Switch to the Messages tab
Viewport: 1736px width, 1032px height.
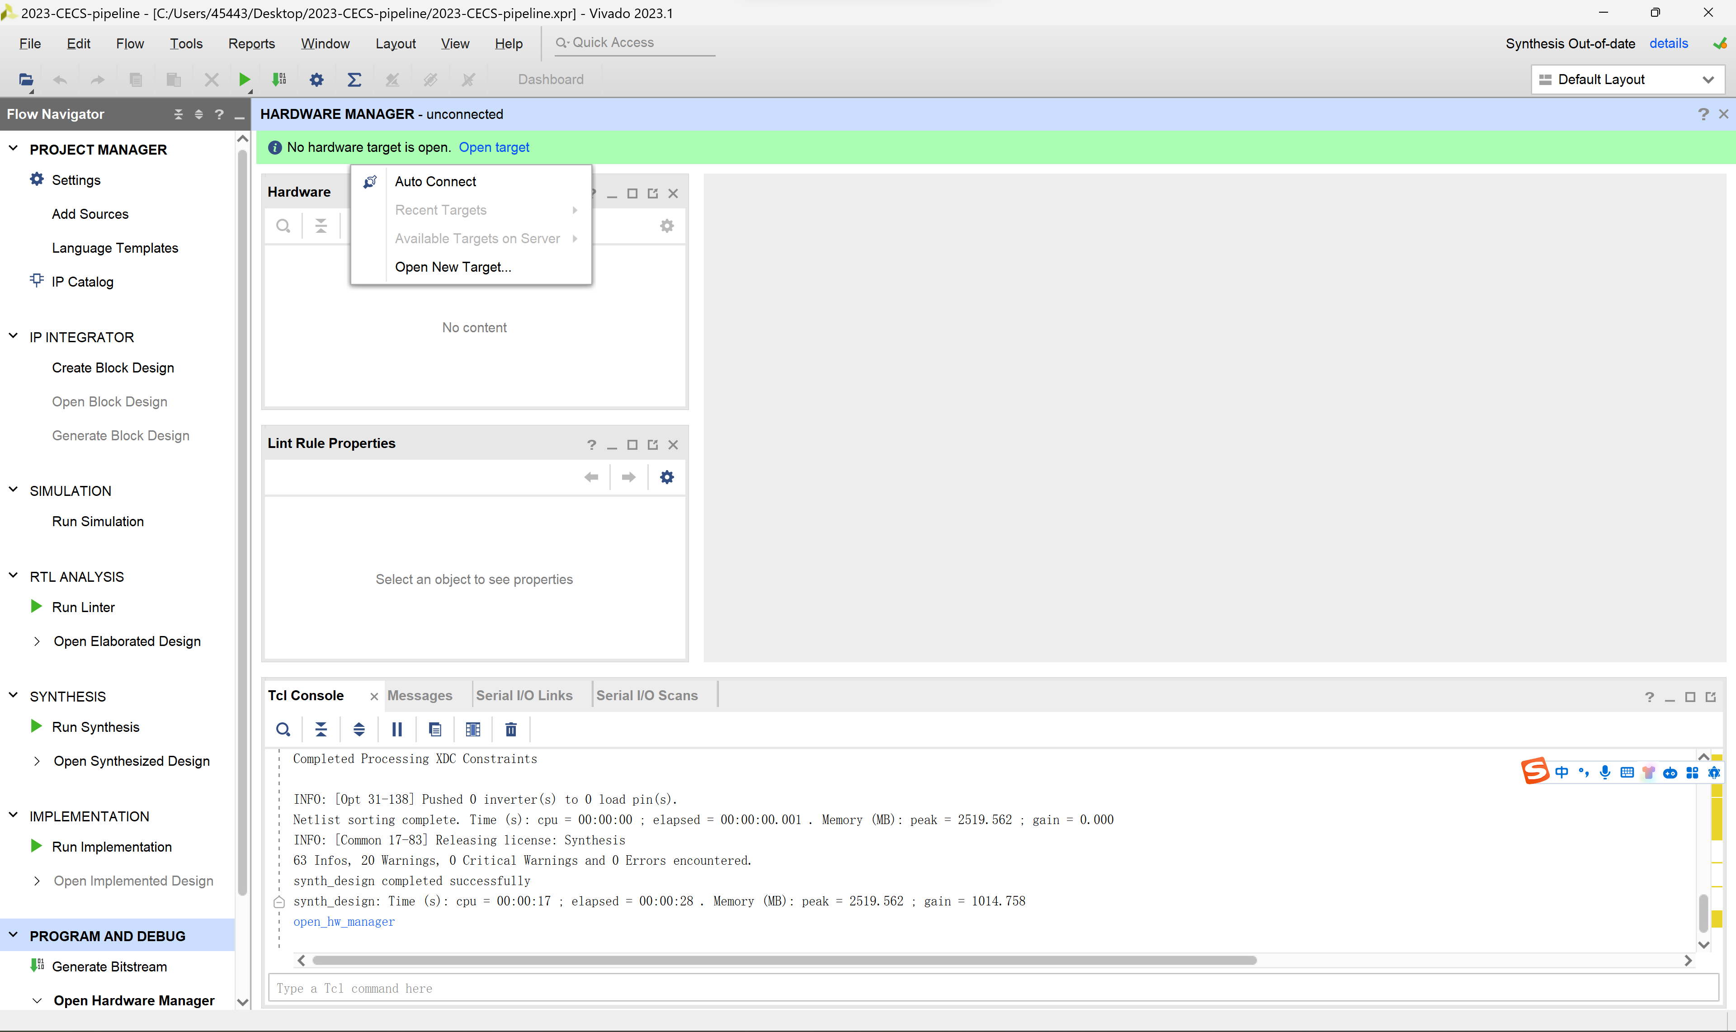pyautogui.click(x=420, y=695)
